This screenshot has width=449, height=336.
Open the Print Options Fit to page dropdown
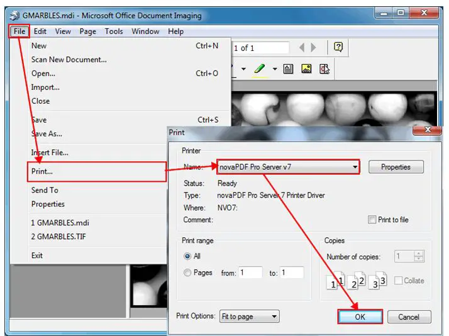coord(249,316)
